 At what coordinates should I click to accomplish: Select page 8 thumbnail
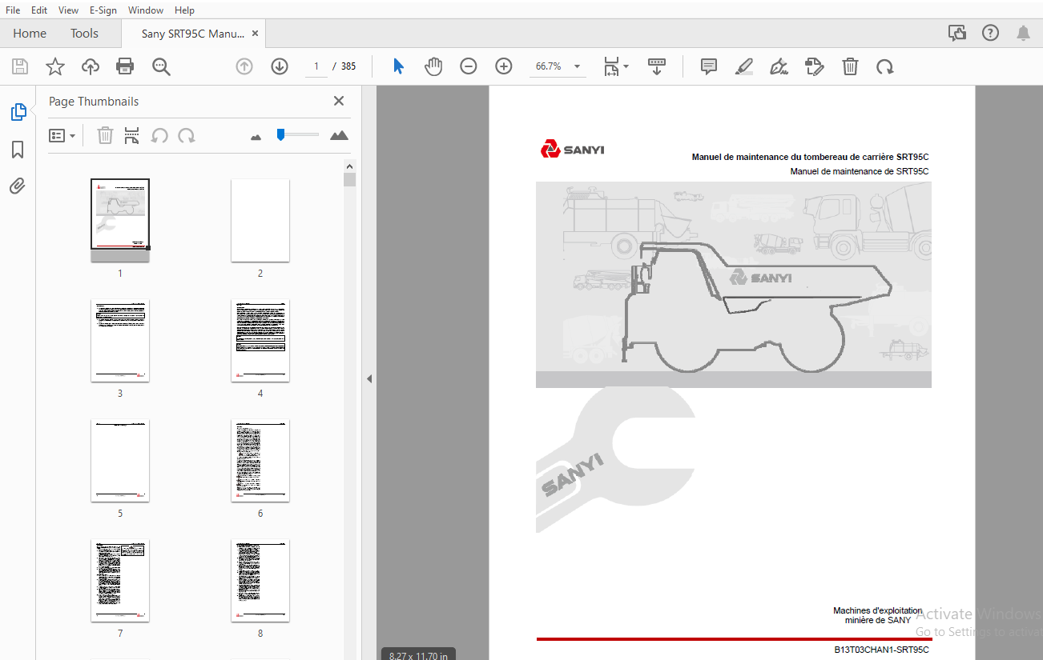(260, 581)
